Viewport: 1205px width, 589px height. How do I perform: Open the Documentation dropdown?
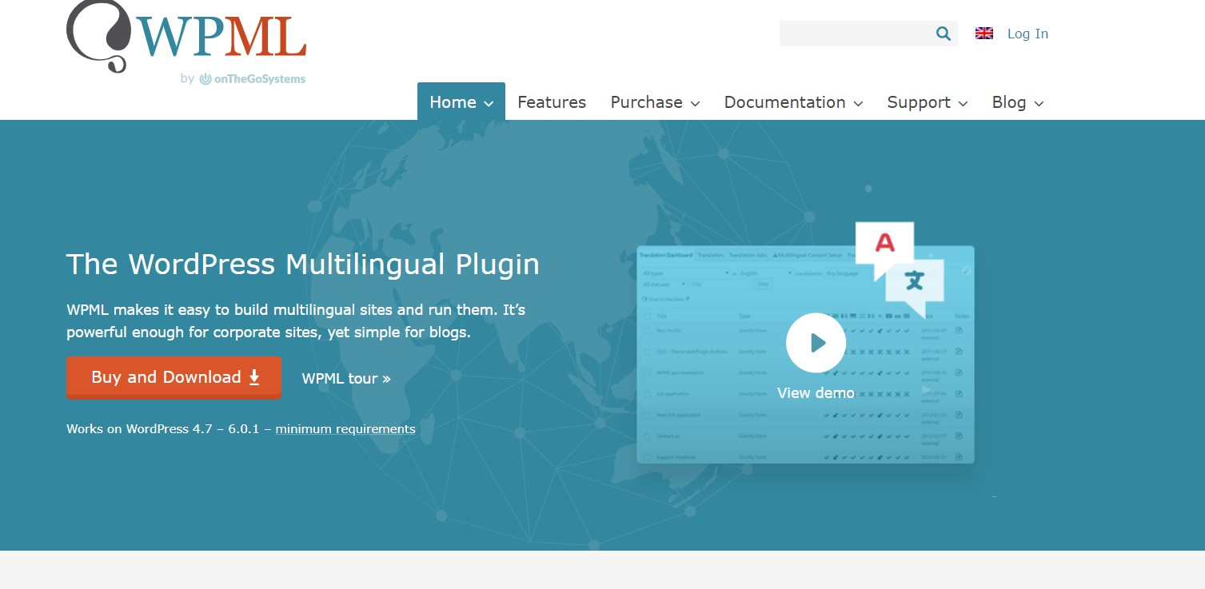(792, 102)
